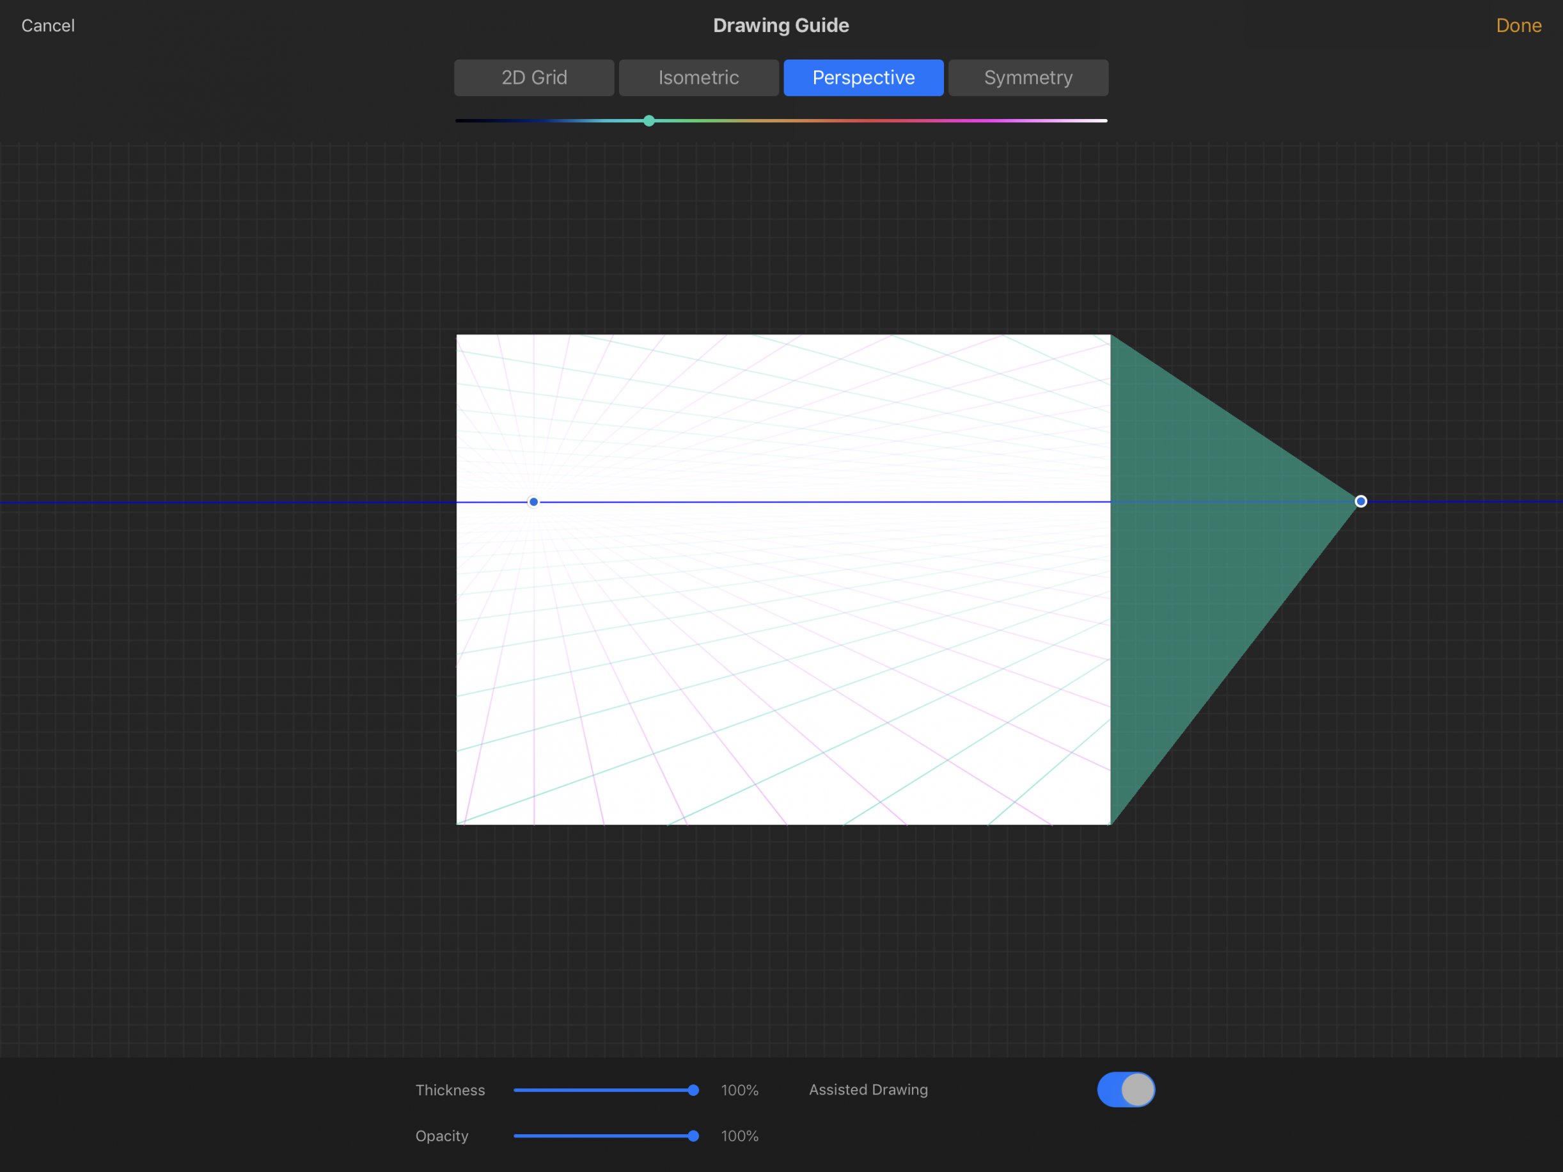Click the Thickness label
The image size is (1563, 1172).
point(450,1090)
